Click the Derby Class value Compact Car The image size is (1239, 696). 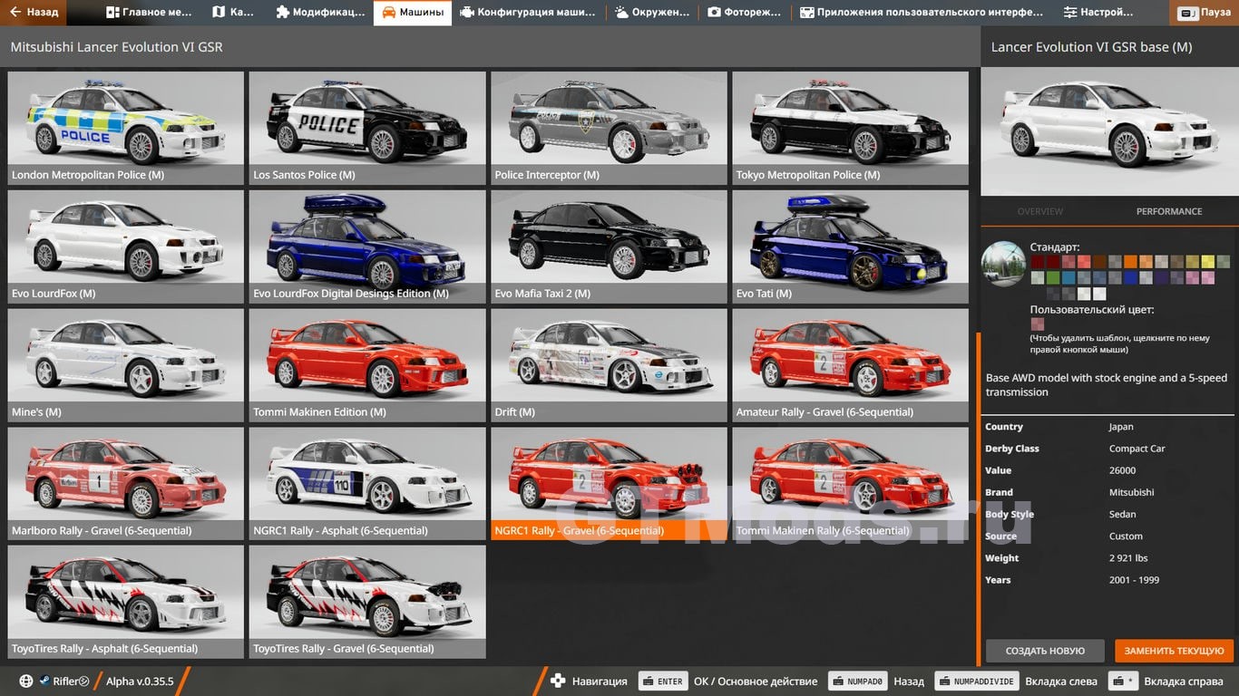(1137, 449)
